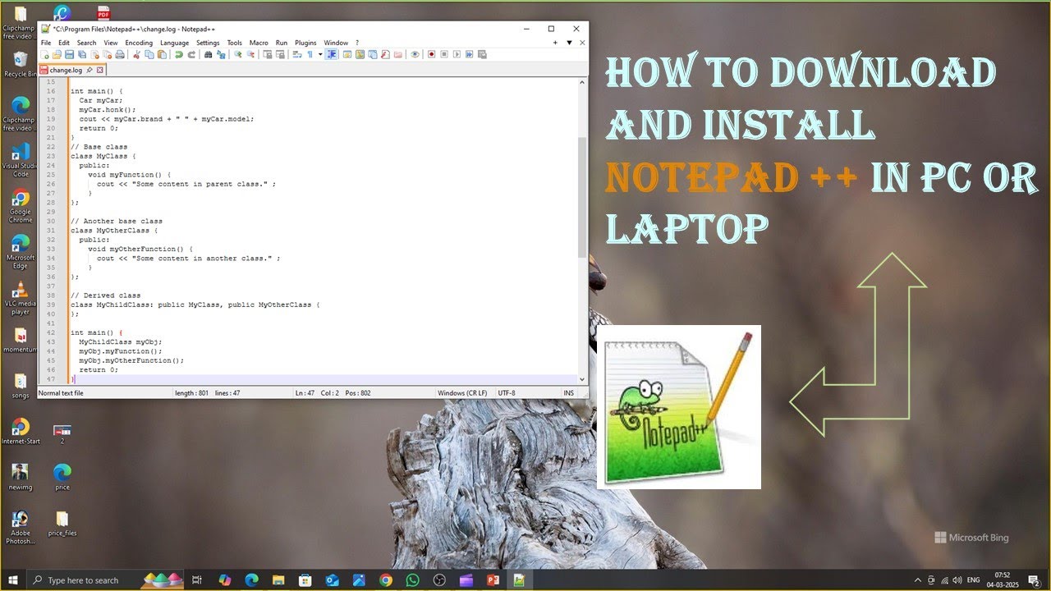This screenshot has height=591, width=1051.
Task: Toggle synchronized vertical scrolling
Action: click(268, 54)
